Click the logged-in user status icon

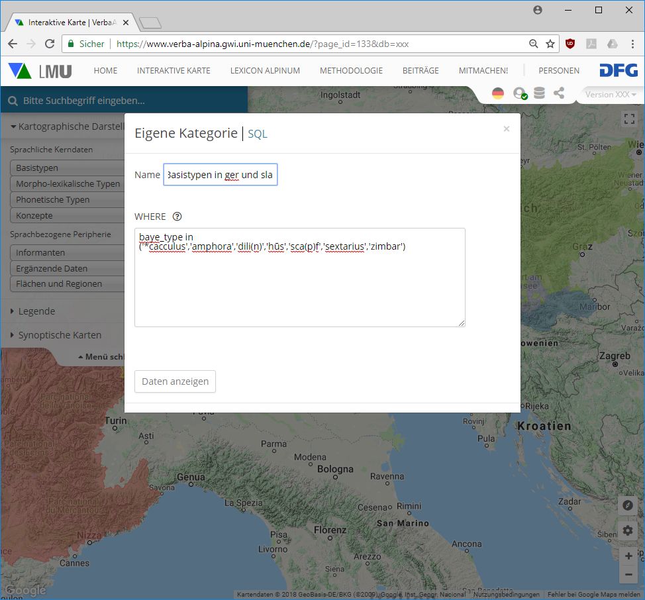(519, 93)
